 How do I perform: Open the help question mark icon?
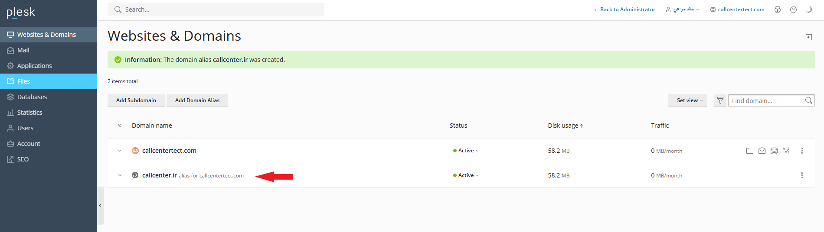[x=793, y=10]
